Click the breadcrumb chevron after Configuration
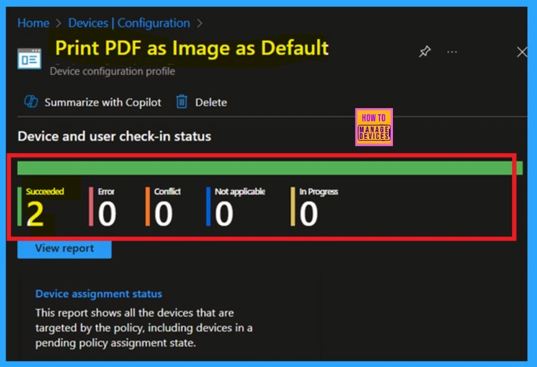The width and height of the screenshot is (537, 367). (200, 24)
